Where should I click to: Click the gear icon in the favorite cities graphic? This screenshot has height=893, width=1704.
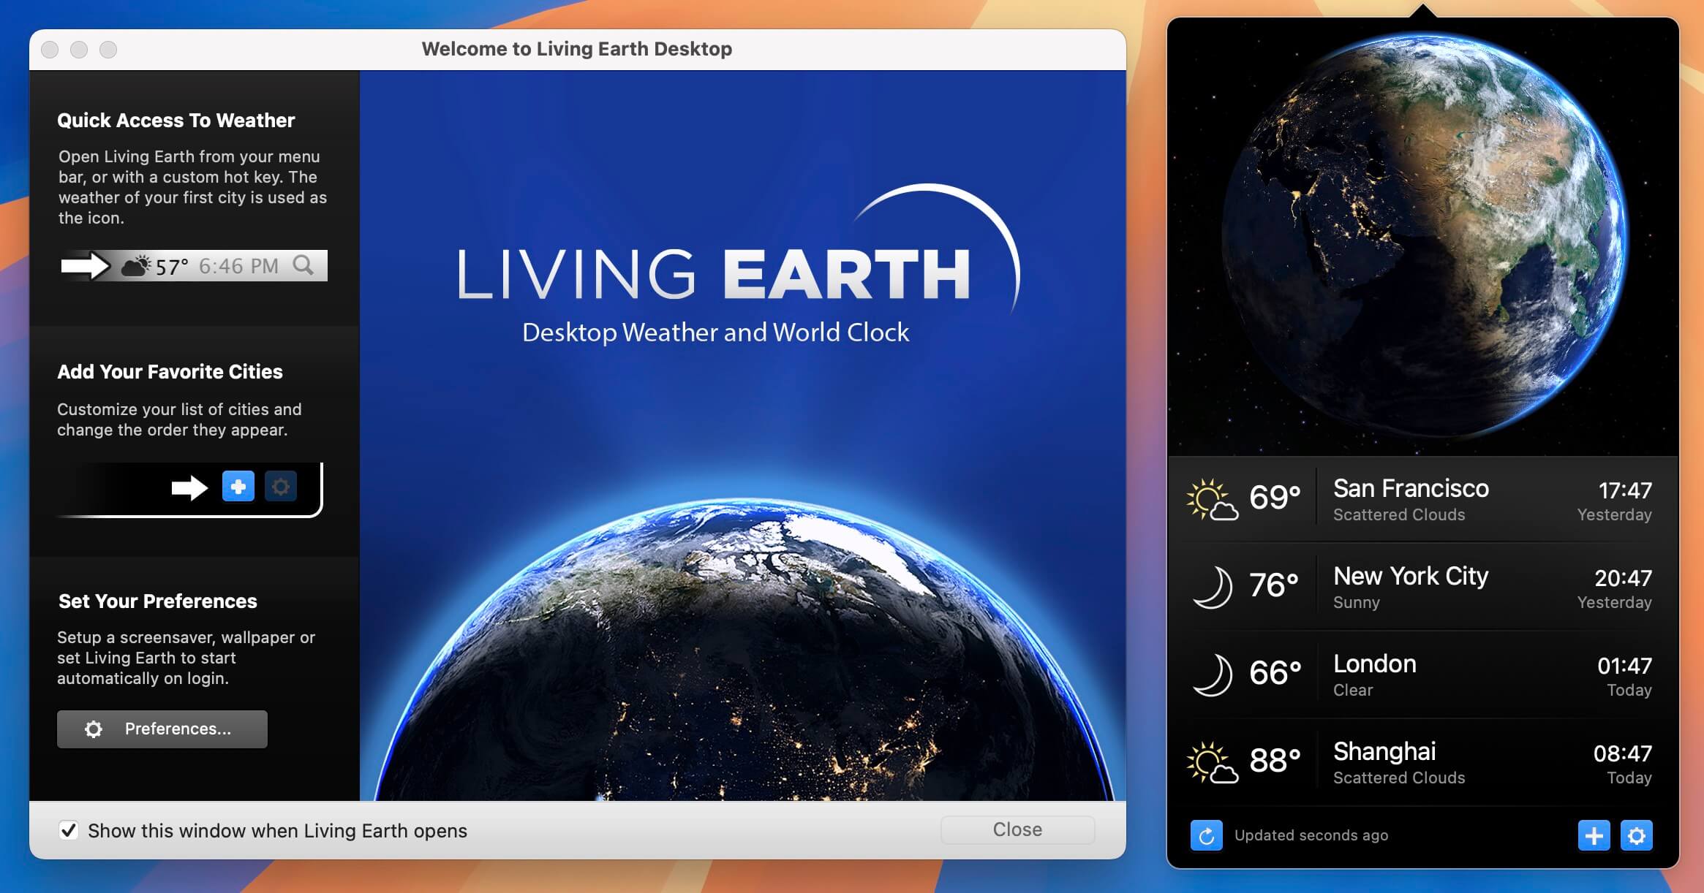[x=282, y=486]
